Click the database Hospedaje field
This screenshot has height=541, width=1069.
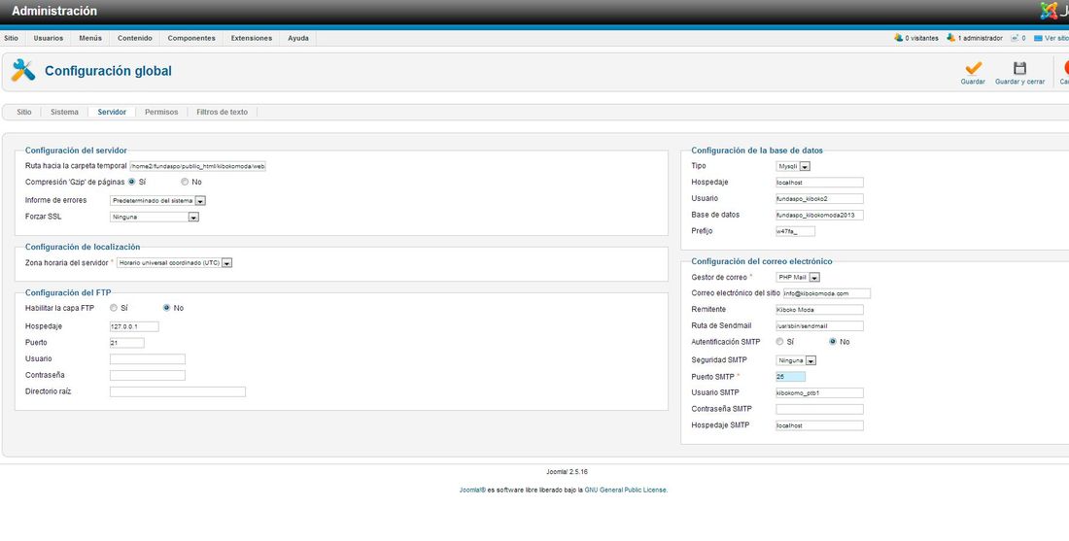point(819,183)
